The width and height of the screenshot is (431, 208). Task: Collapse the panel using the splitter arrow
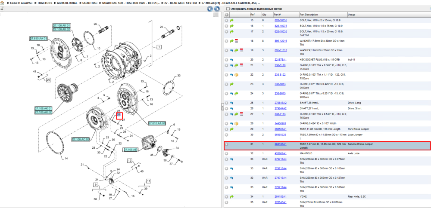pyautogui.click(x=223, y=107)
